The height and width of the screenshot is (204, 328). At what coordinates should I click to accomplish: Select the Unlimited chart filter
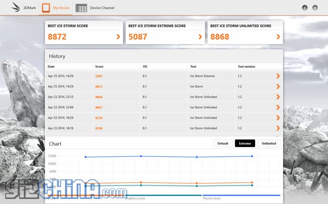(269, 143)
